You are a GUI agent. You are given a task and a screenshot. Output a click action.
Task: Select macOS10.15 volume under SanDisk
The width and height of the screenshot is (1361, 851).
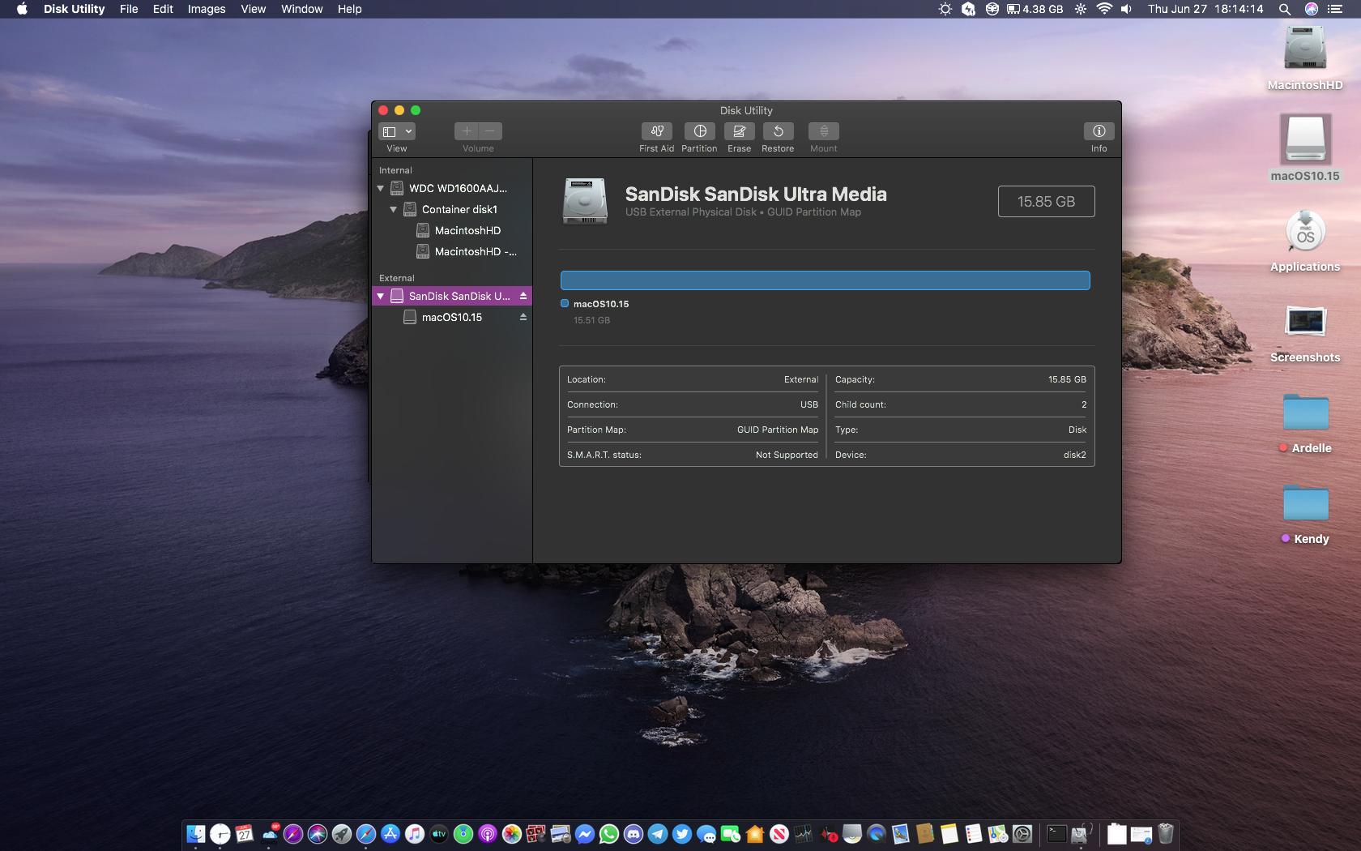(452, 318)
